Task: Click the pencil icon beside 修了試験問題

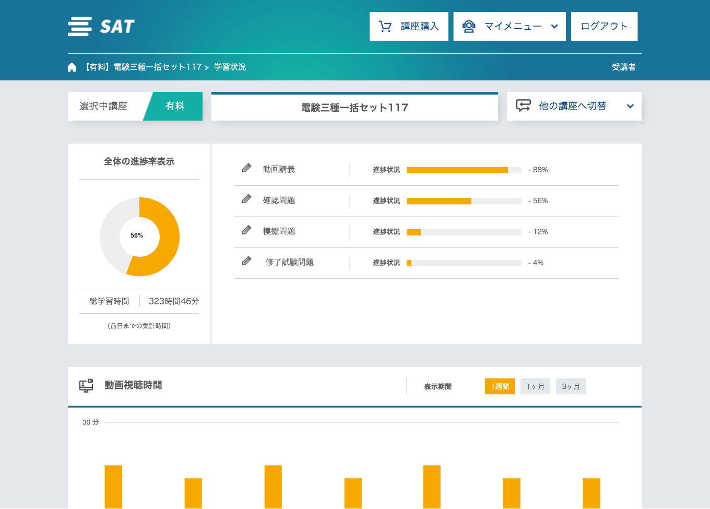Action: click(247, 261)
